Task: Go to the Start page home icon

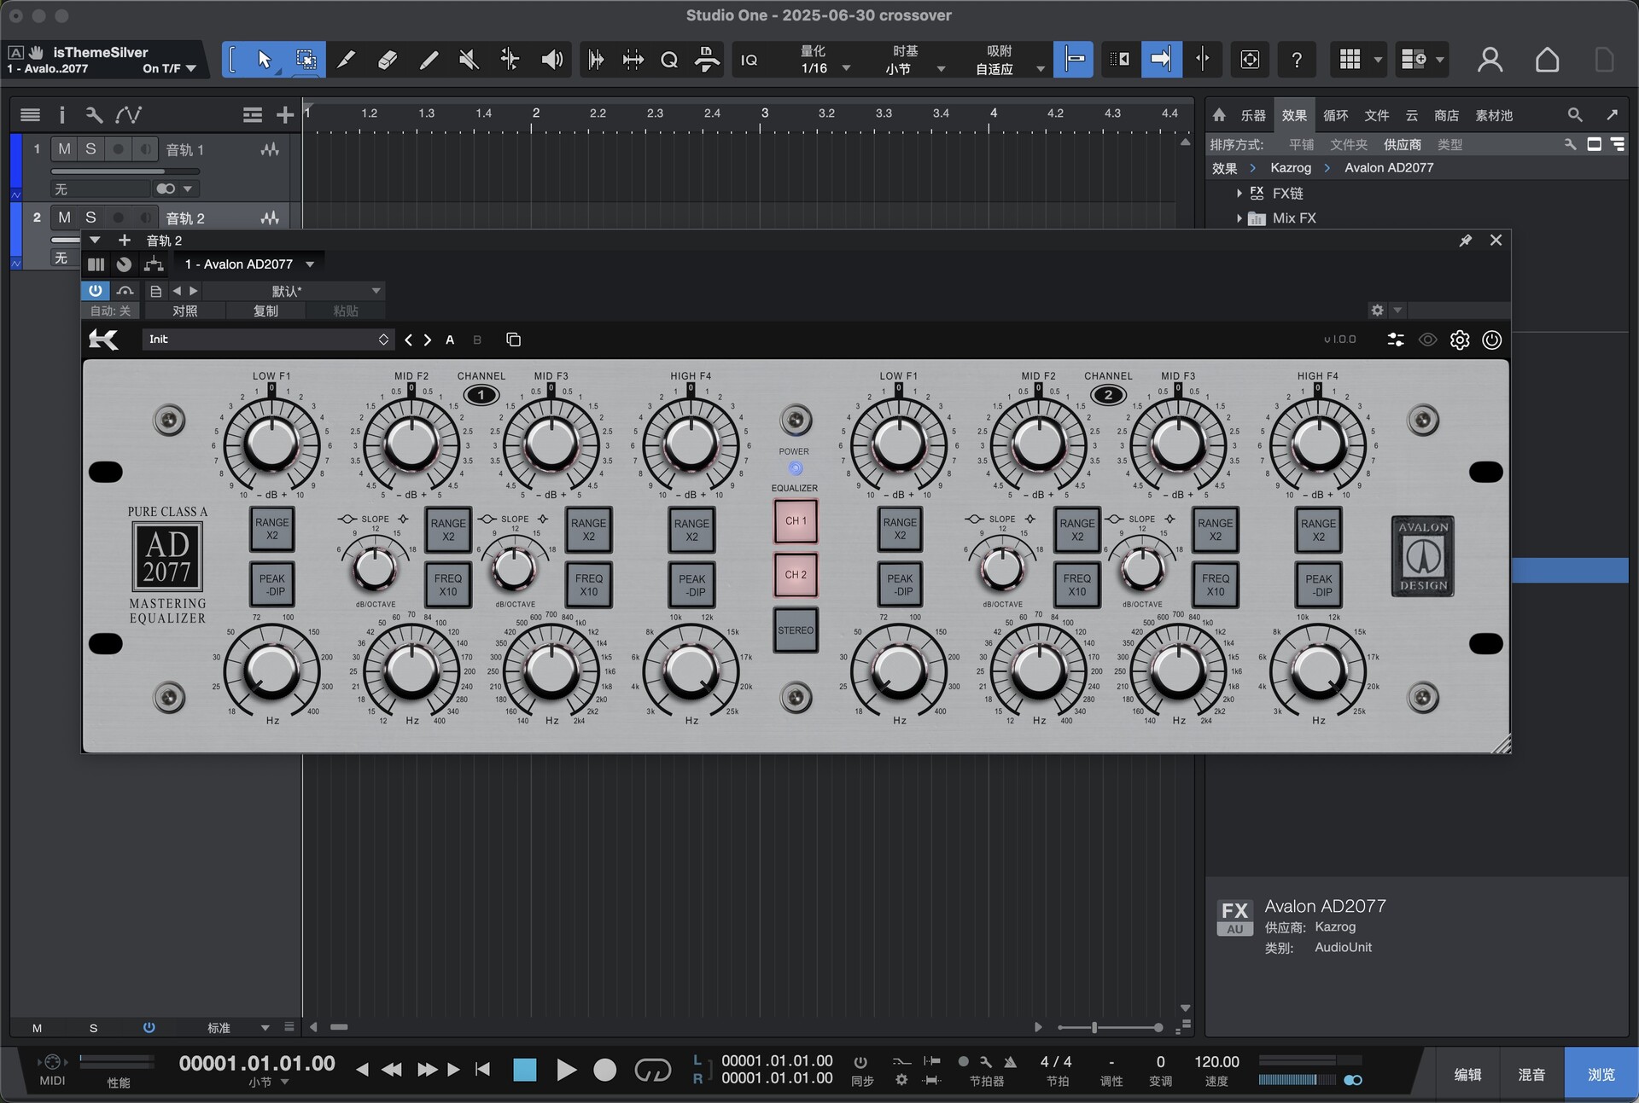Action: [1547, 60]
